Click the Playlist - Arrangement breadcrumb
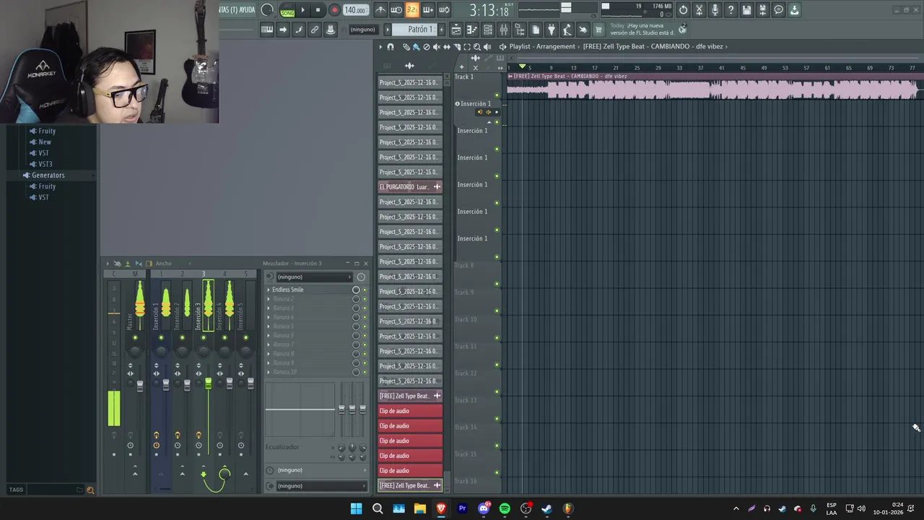Screen dimensions: 924x520 click(542, 47)
